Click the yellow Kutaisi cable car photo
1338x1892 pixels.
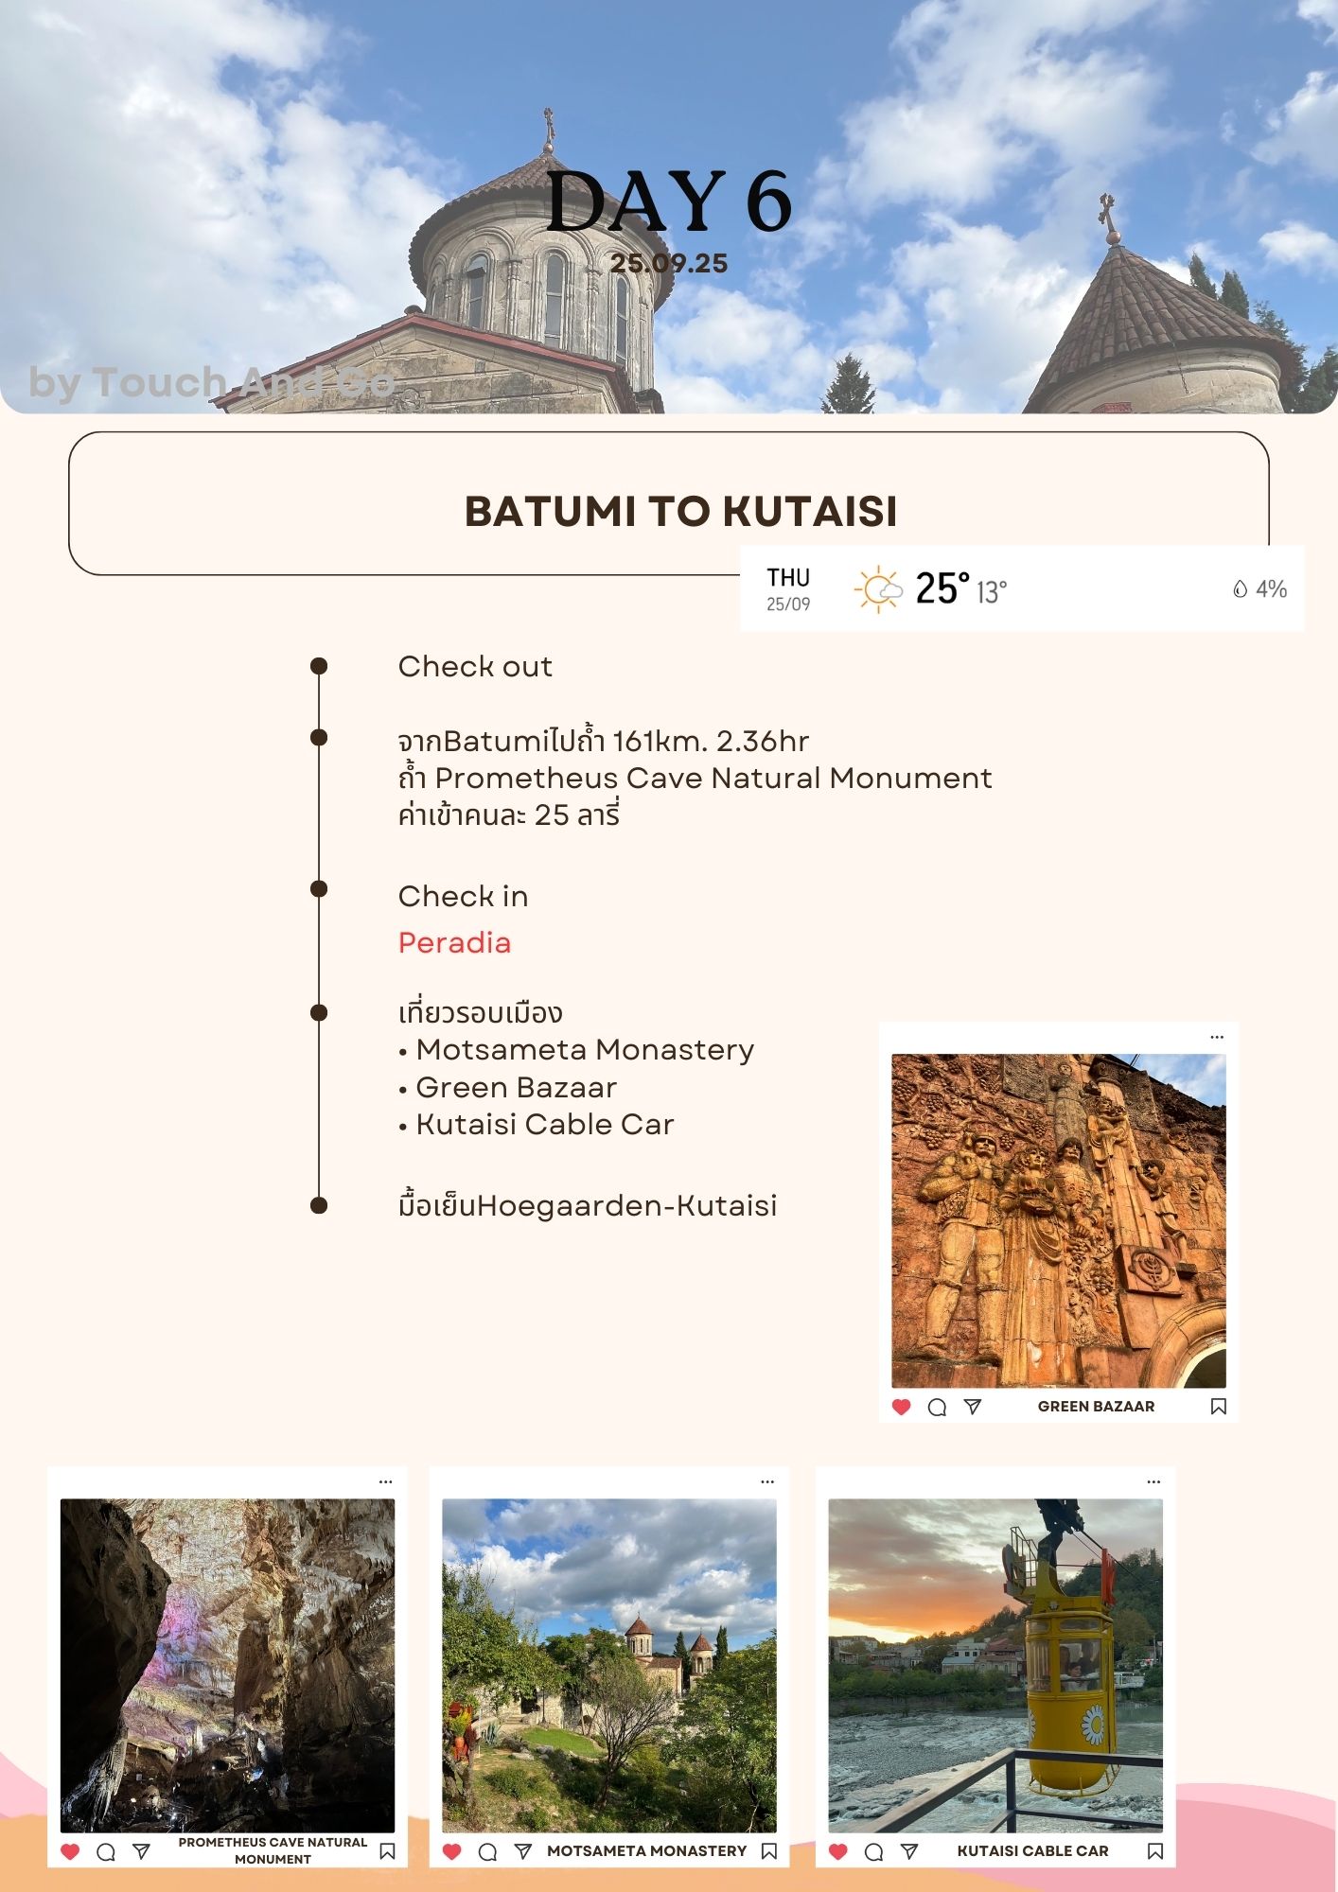point(995,1665)
